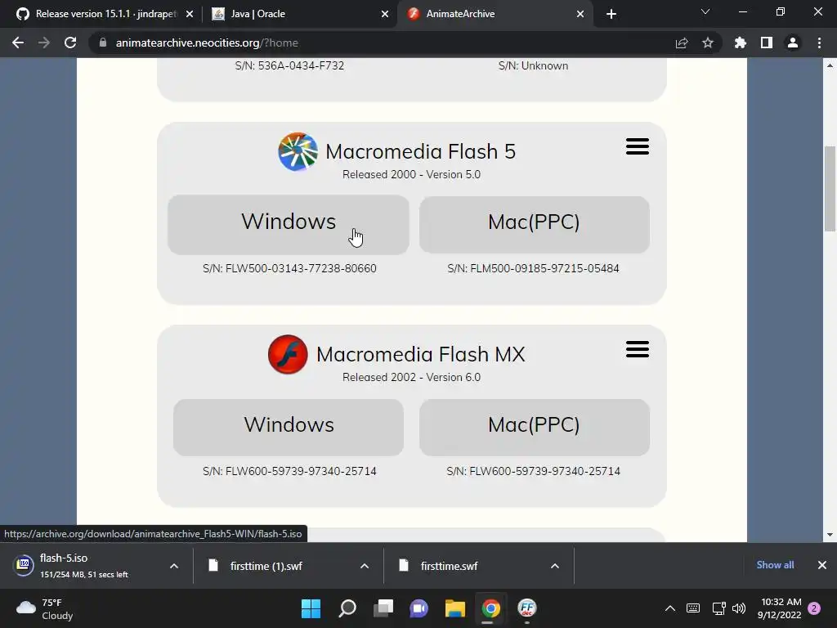
Task: Open the firsttime (1).swf download
Action: coord(266,566)
